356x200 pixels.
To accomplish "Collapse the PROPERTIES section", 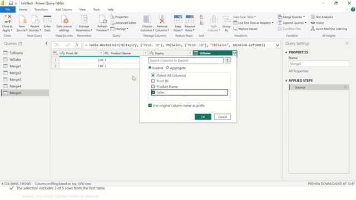I will (286, 52).
